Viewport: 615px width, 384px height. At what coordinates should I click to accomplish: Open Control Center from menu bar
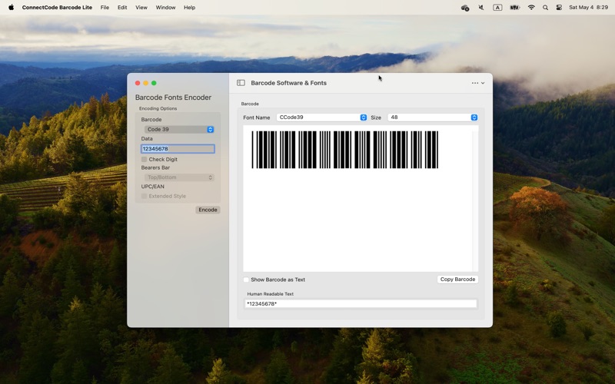pyautogui.click(x=560, y=7)
